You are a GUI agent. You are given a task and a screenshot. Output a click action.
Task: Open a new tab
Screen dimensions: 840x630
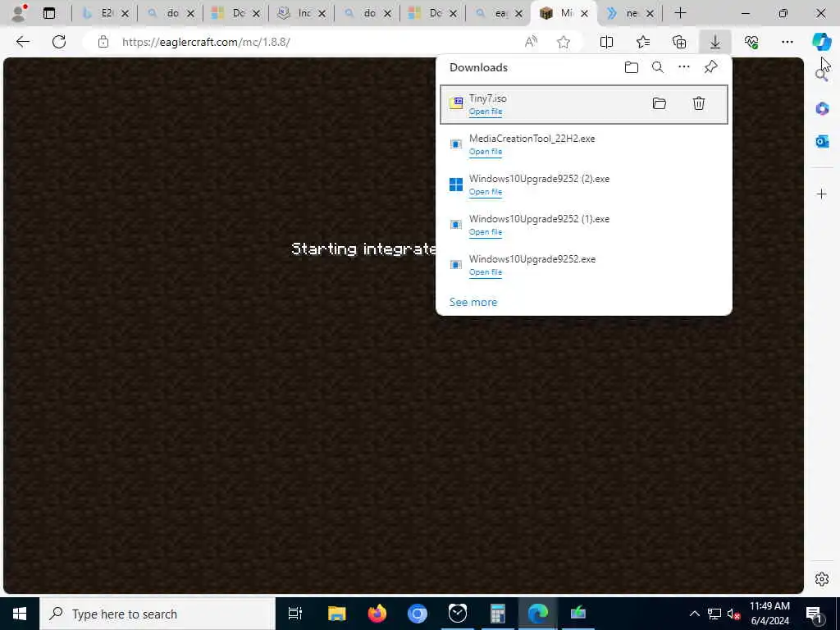tap(680, 13)
